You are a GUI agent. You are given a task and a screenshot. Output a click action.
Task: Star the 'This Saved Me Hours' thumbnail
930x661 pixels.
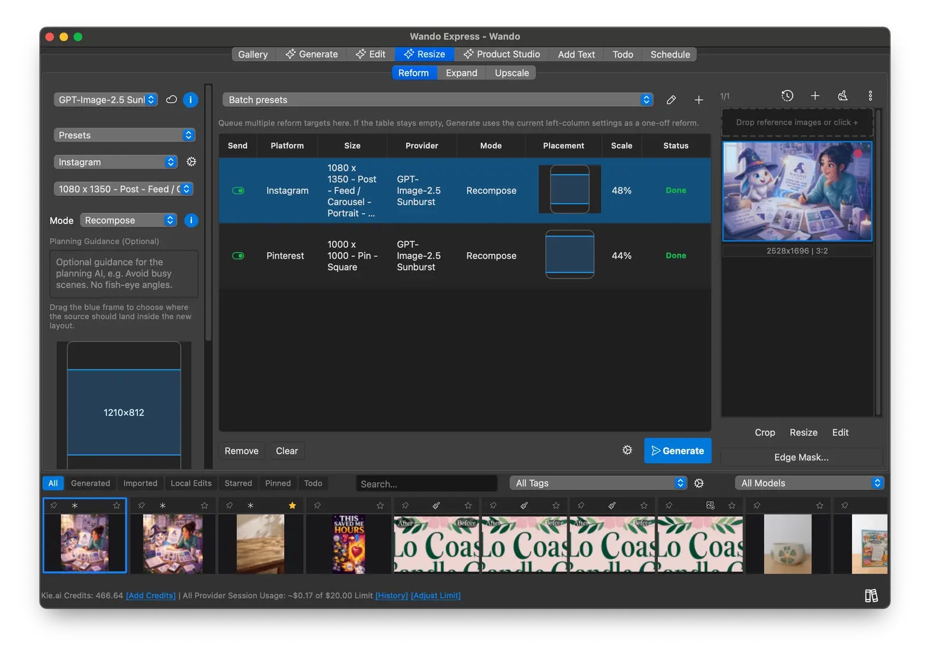click(x=380, y=505)
